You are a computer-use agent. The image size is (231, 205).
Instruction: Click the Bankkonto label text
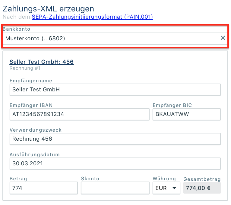tap(17, 29)
